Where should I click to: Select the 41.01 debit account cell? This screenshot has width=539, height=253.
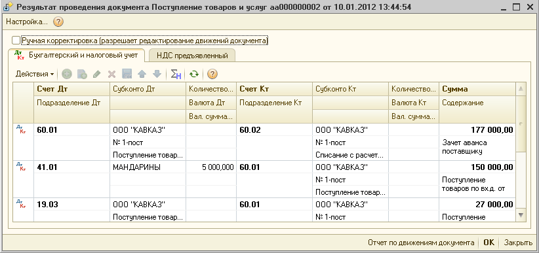(71, 167)
